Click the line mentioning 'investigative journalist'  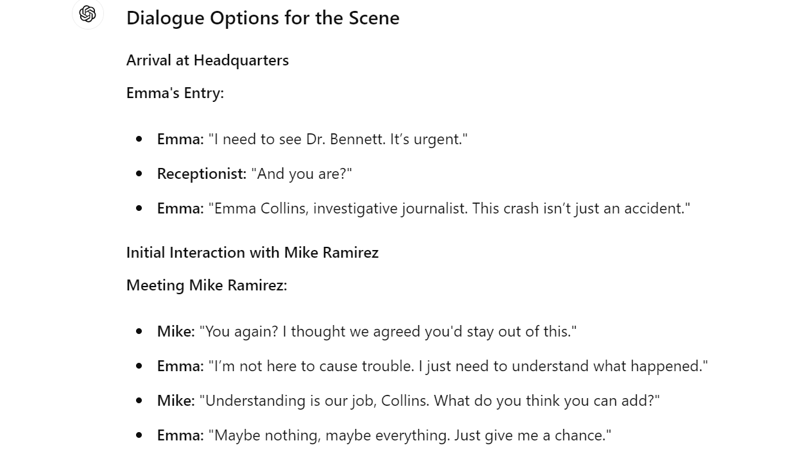coord(424,208)
